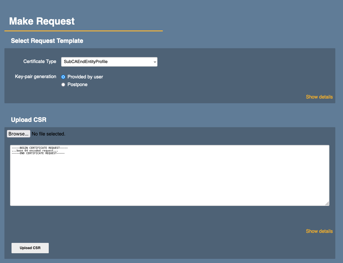This screenshot has height=263, width=343.
Task: Click the Key-pair generation field label
Action: click(x=35, y=77)
